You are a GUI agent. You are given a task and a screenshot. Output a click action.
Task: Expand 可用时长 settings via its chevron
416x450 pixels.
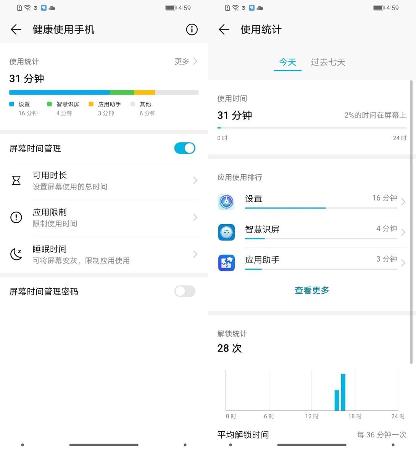pyautogui.click(x=195, y=180)
